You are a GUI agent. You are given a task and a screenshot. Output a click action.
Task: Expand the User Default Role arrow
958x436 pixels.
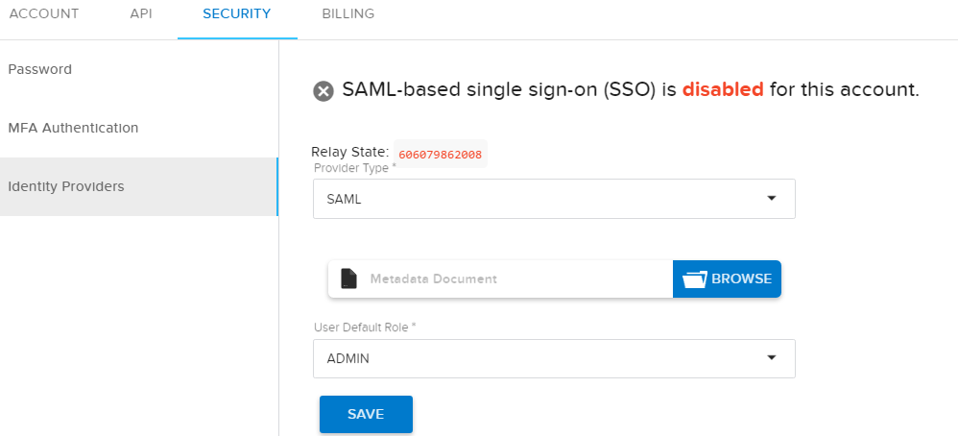[x=771, y=358]
